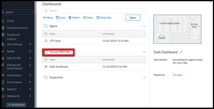Click the Wallboards monitor icon
214x109 pixels.
click(x=3, y=96)
